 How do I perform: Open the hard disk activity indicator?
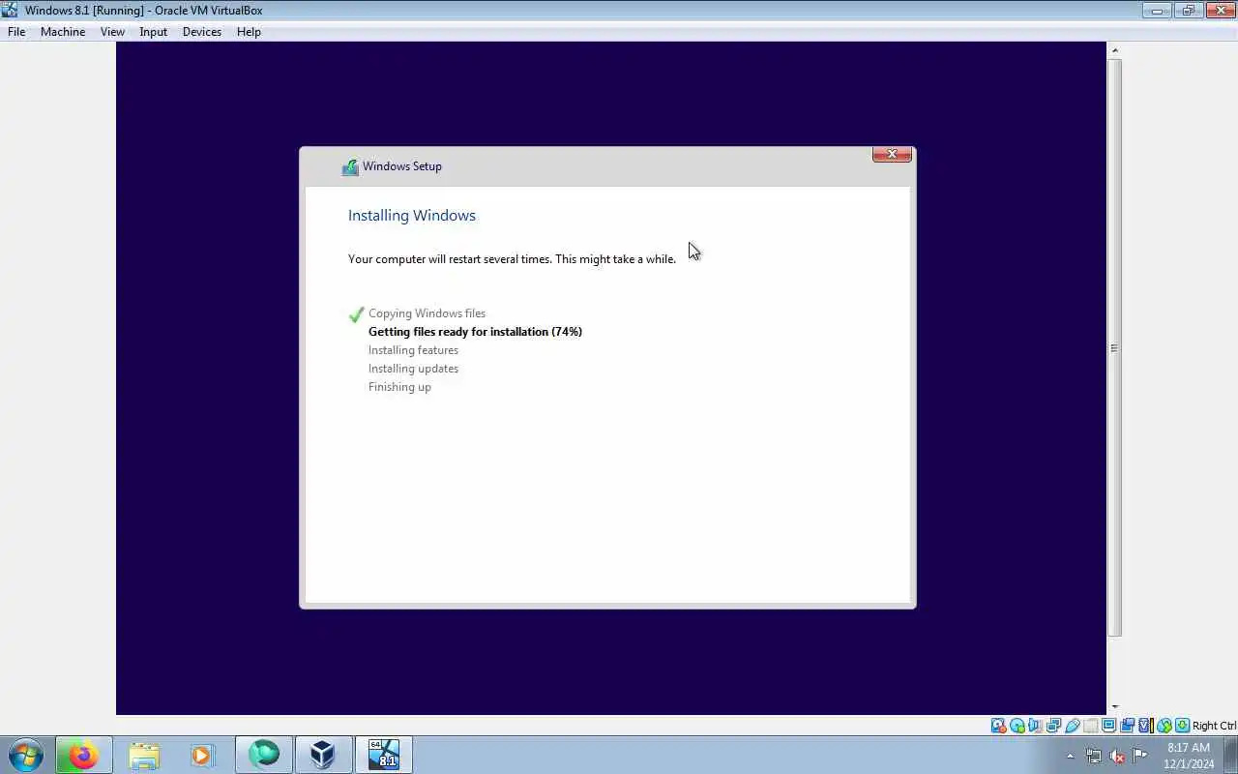tap(998, 726)
